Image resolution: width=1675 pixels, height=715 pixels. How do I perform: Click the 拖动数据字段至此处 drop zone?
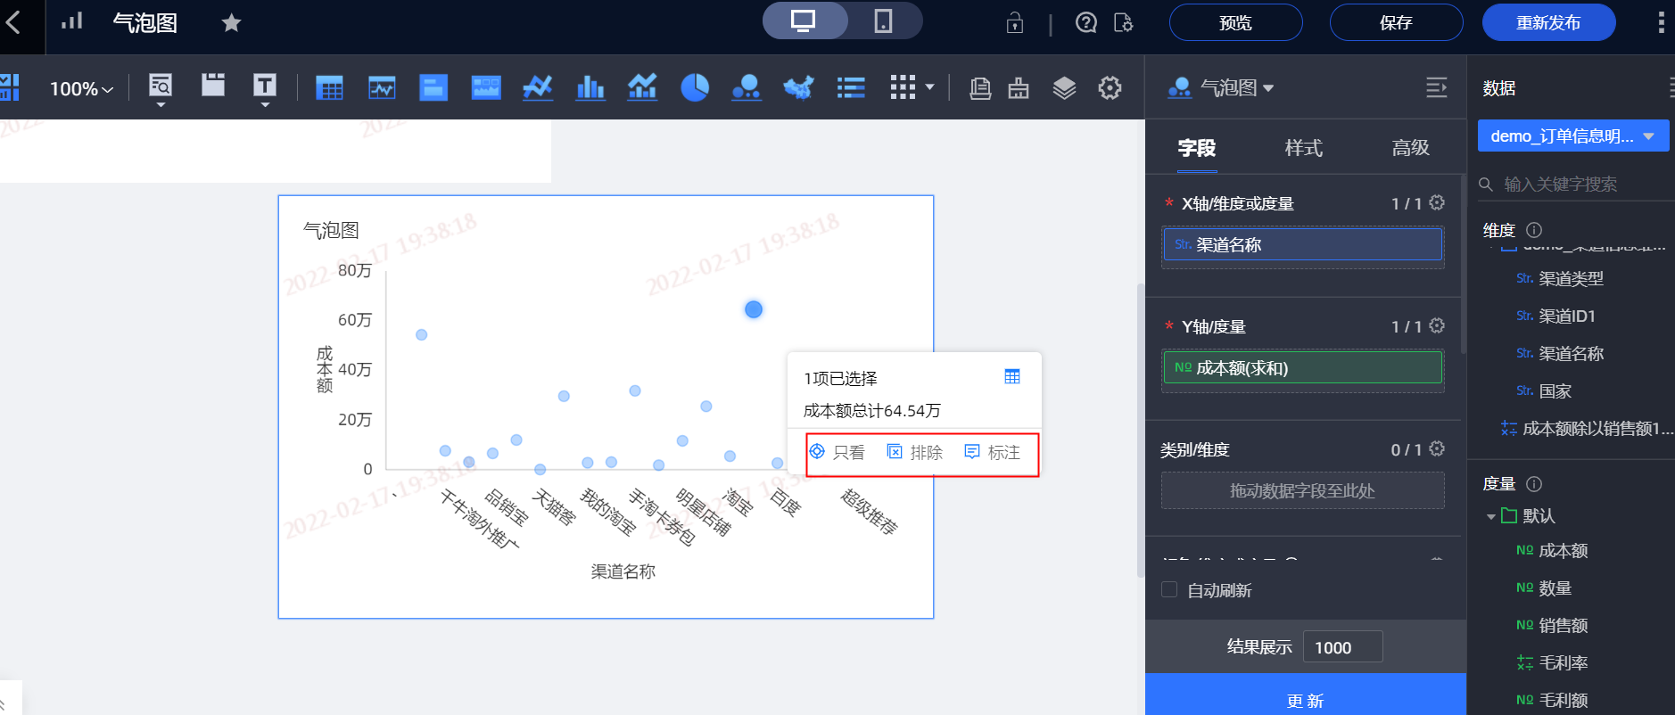1303,490
